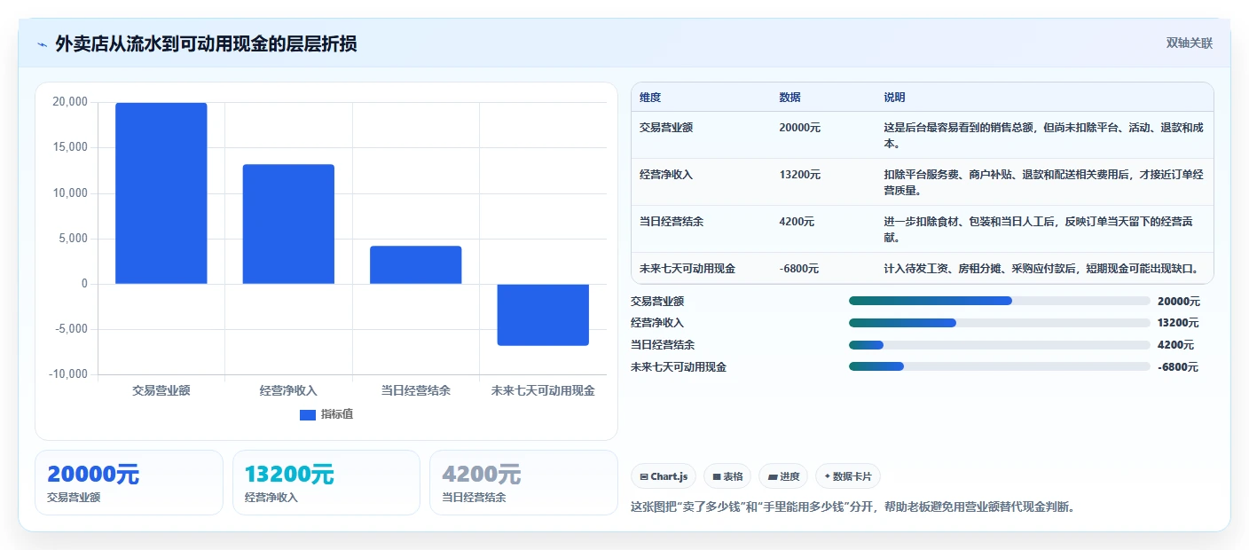This screenshot has height=550, width=1249.
Task: Open the 13200元 经营净收入 data card
Action: pyautogui.click(x=326, y=483)
